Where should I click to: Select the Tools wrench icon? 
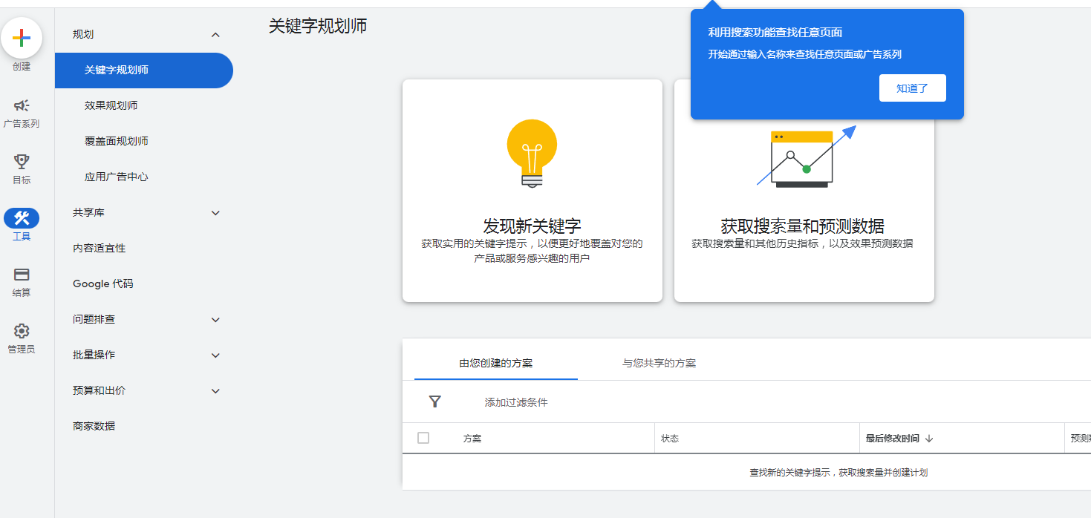(22, 218)
